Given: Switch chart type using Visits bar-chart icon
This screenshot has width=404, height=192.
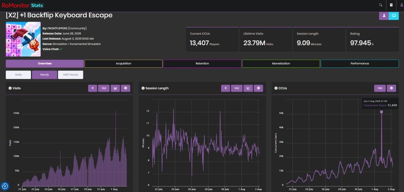Looking at the screenshot, I should coord(115,88).
